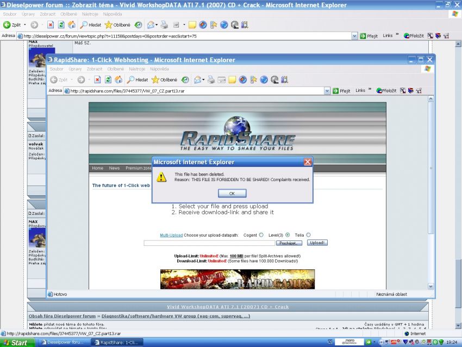
Task: Click Hledat search in RapidShare window toolbar
Action: tap(138, 79)
